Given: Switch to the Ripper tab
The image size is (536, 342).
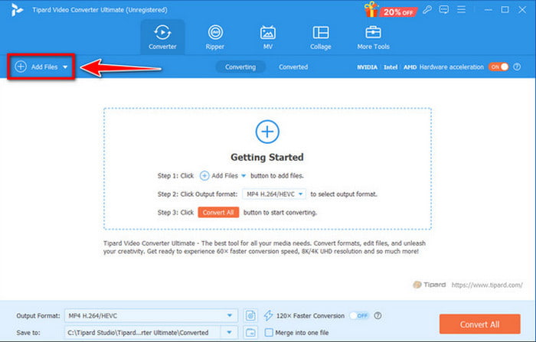Looking at the screenshot, I should [x=215, y=37].
